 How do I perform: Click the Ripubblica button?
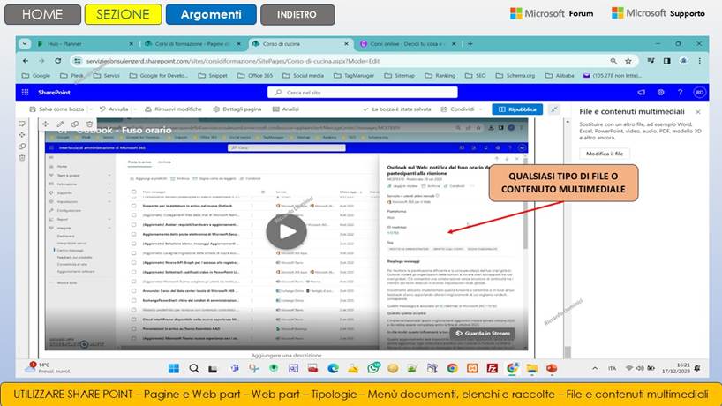tap(517, 109)
